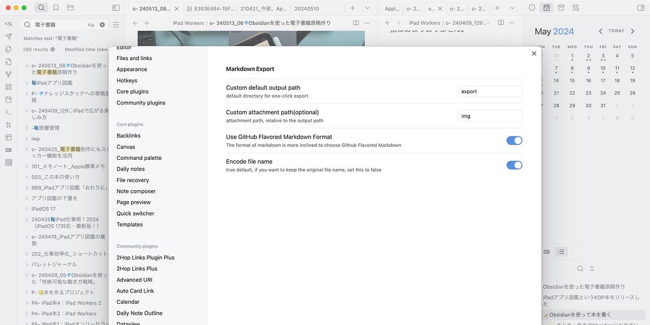
Task: Switch to the 210421_今夜 tab
Action: (x=264, y=9)
